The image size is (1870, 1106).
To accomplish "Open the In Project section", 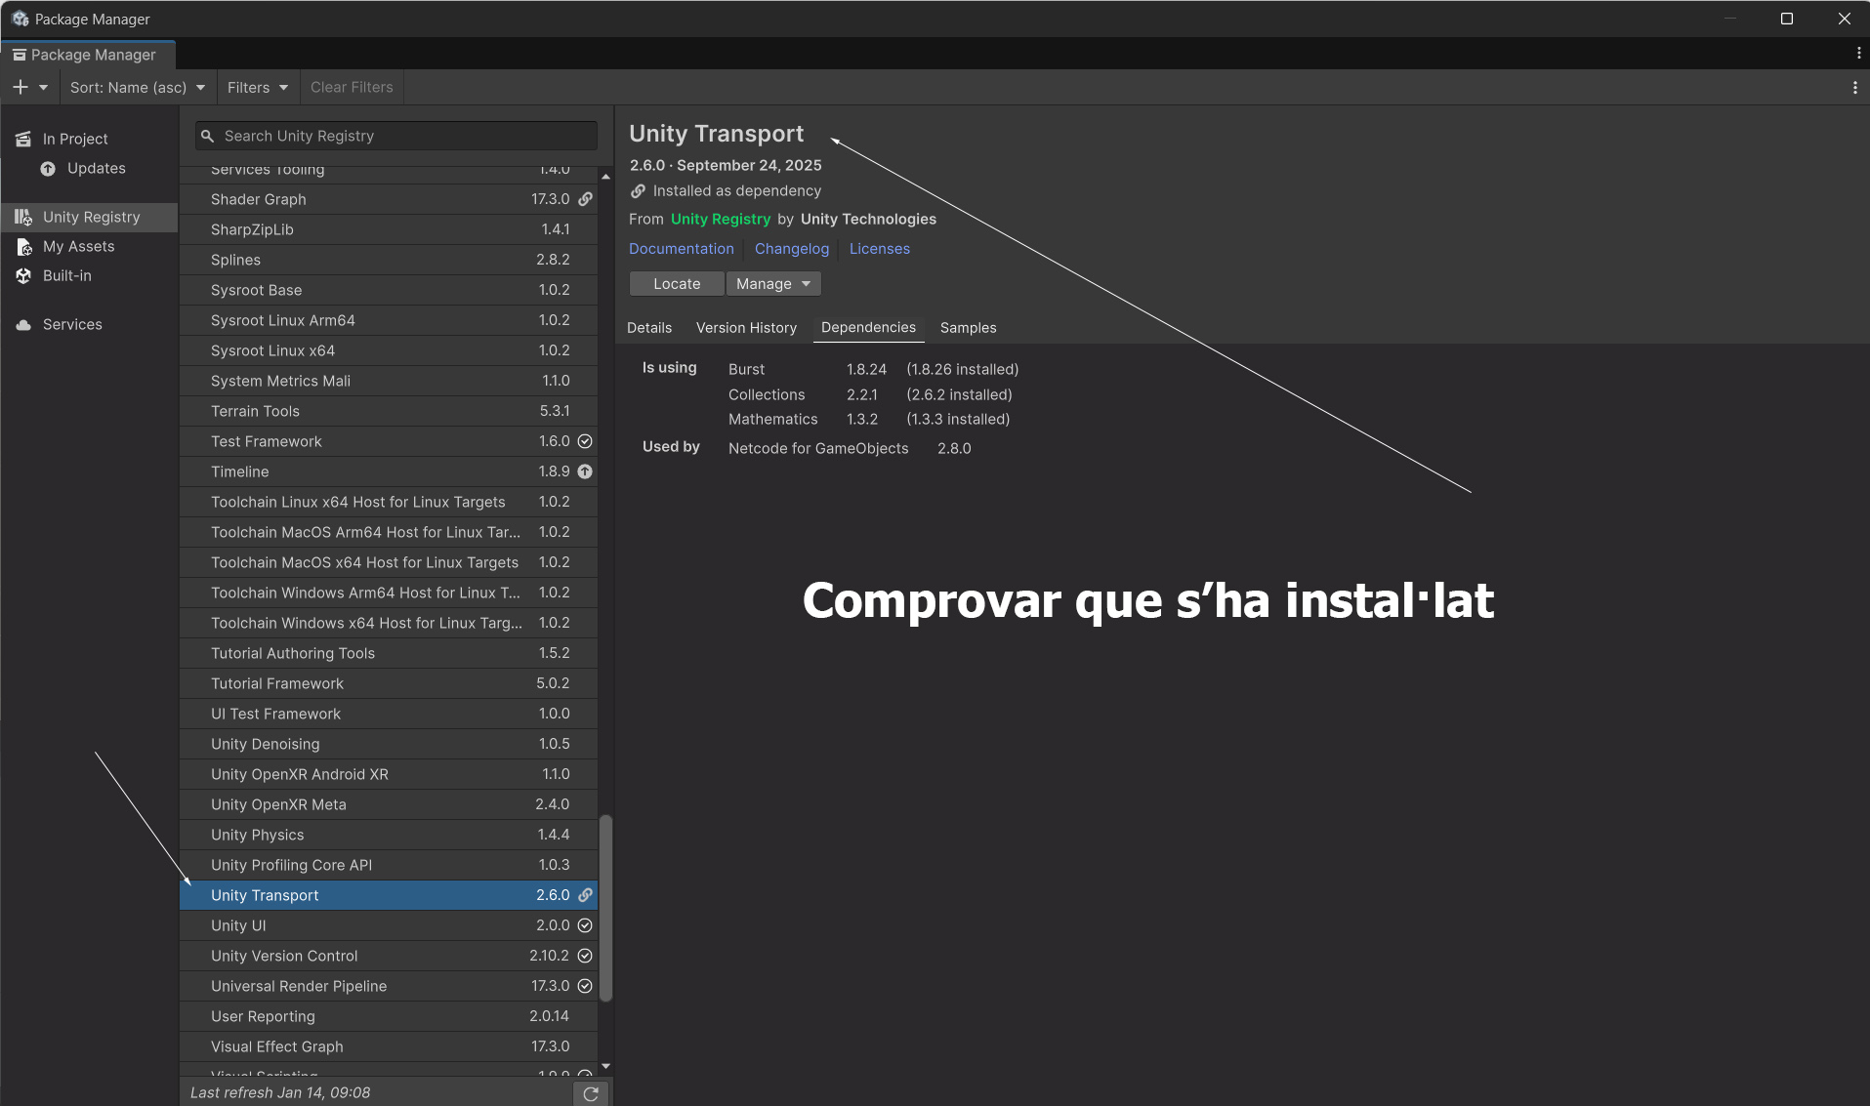I will (75, 139).
